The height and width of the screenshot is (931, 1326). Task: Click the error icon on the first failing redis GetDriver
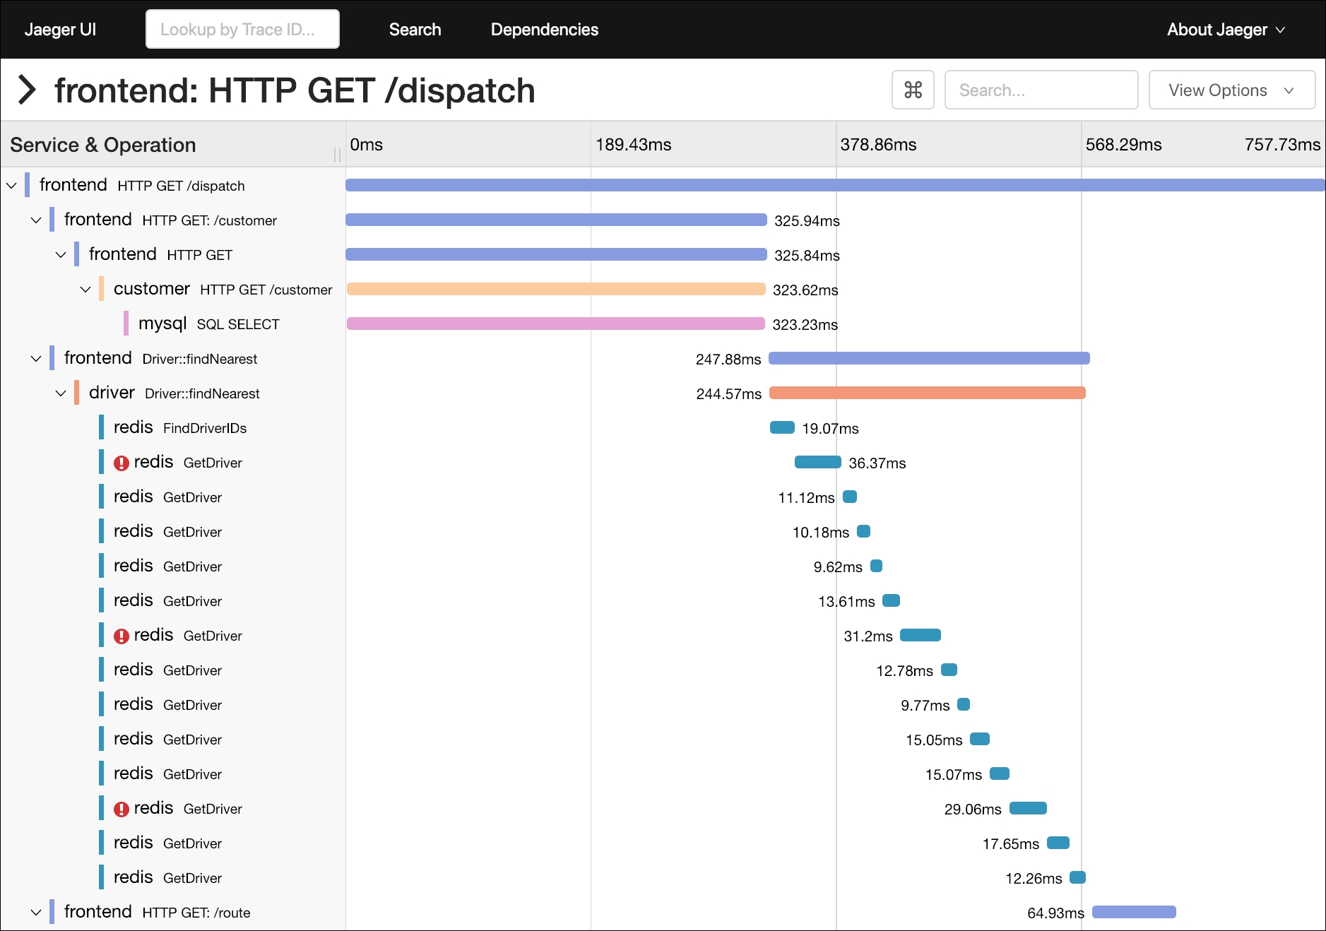tap(122, 462)
